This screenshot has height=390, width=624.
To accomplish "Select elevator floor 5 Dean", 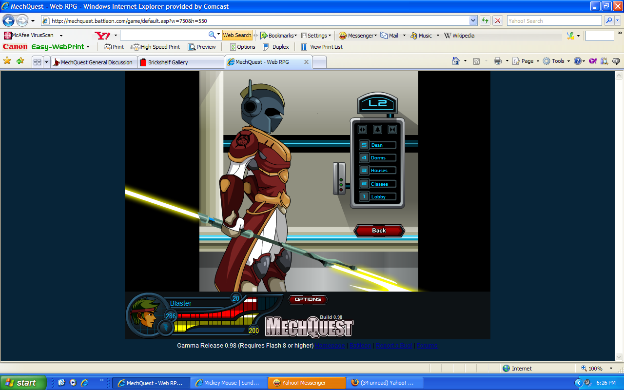I will (x=378, y=145).
